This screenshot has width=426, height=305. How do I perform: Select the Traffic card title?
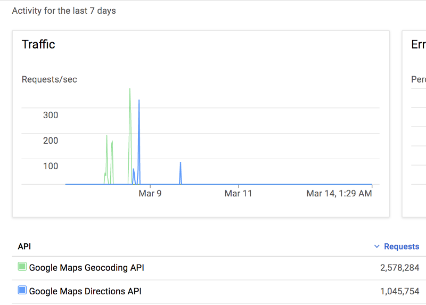point(38,44)
